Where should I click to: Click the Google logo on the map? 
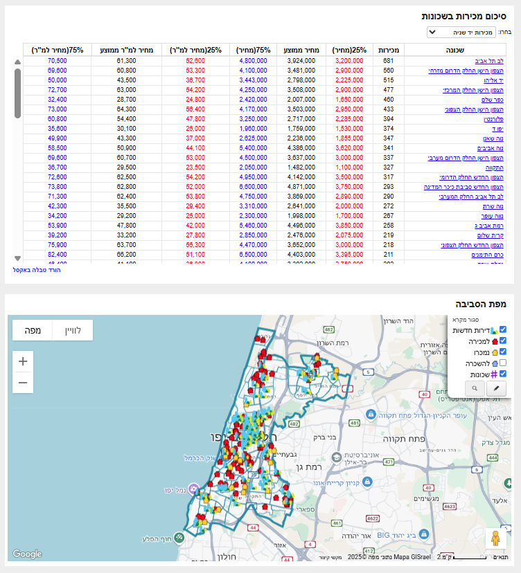pos(27,554)
